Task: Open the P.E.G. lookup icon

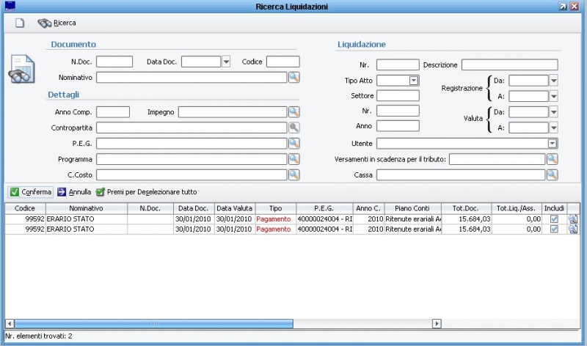Action: coord(293,143)
